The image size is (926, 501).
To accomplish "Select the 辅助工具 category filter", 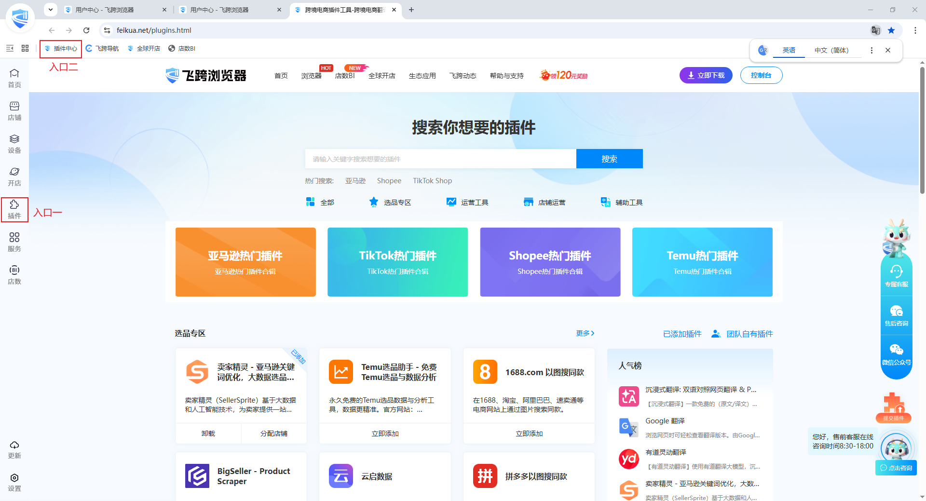I will click(622, 202).
